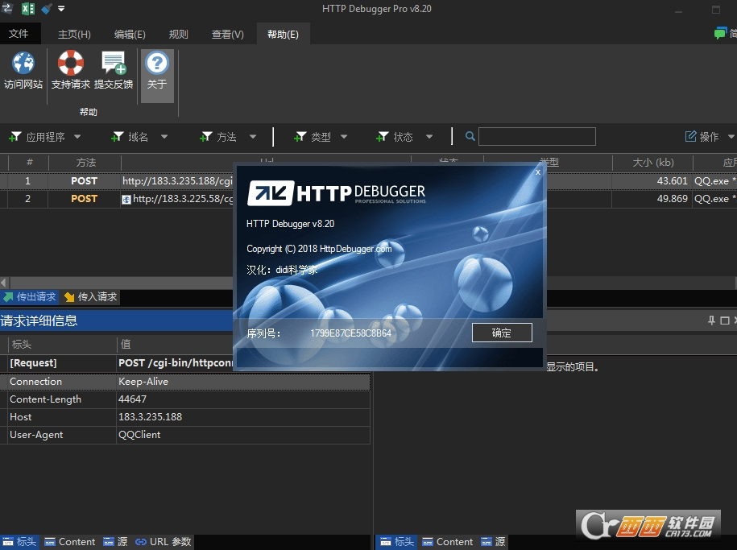Close the About dialog with X
Image resolution: width=737 pixels, height=550 pixels.
[x=538, y=172]
